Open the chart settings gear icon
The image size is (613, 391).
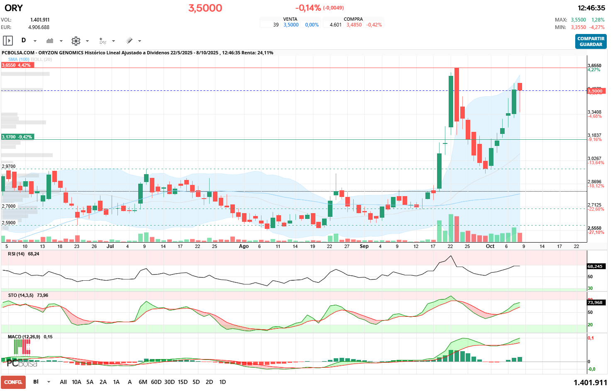76,41
